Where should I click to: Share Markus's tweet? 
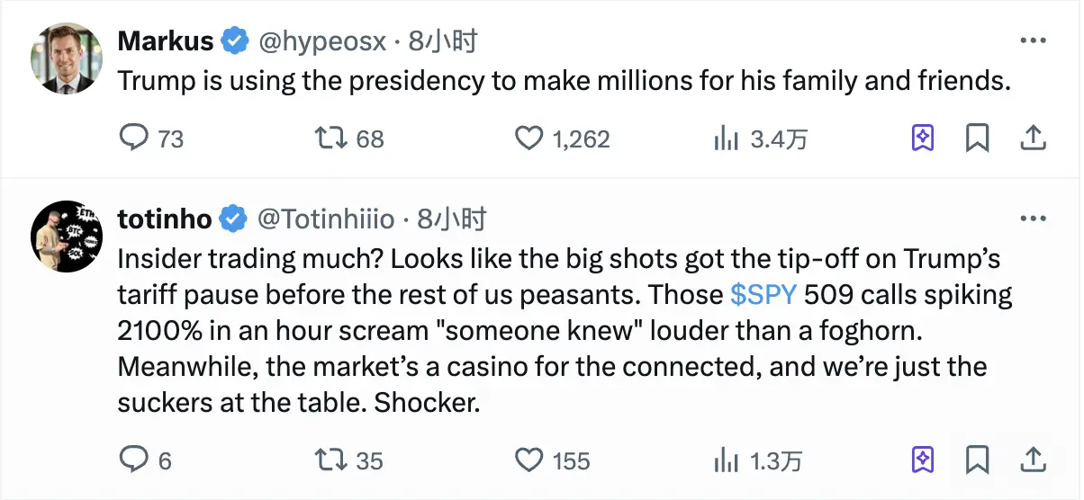pyautogui.click(x=1033, y=138)
